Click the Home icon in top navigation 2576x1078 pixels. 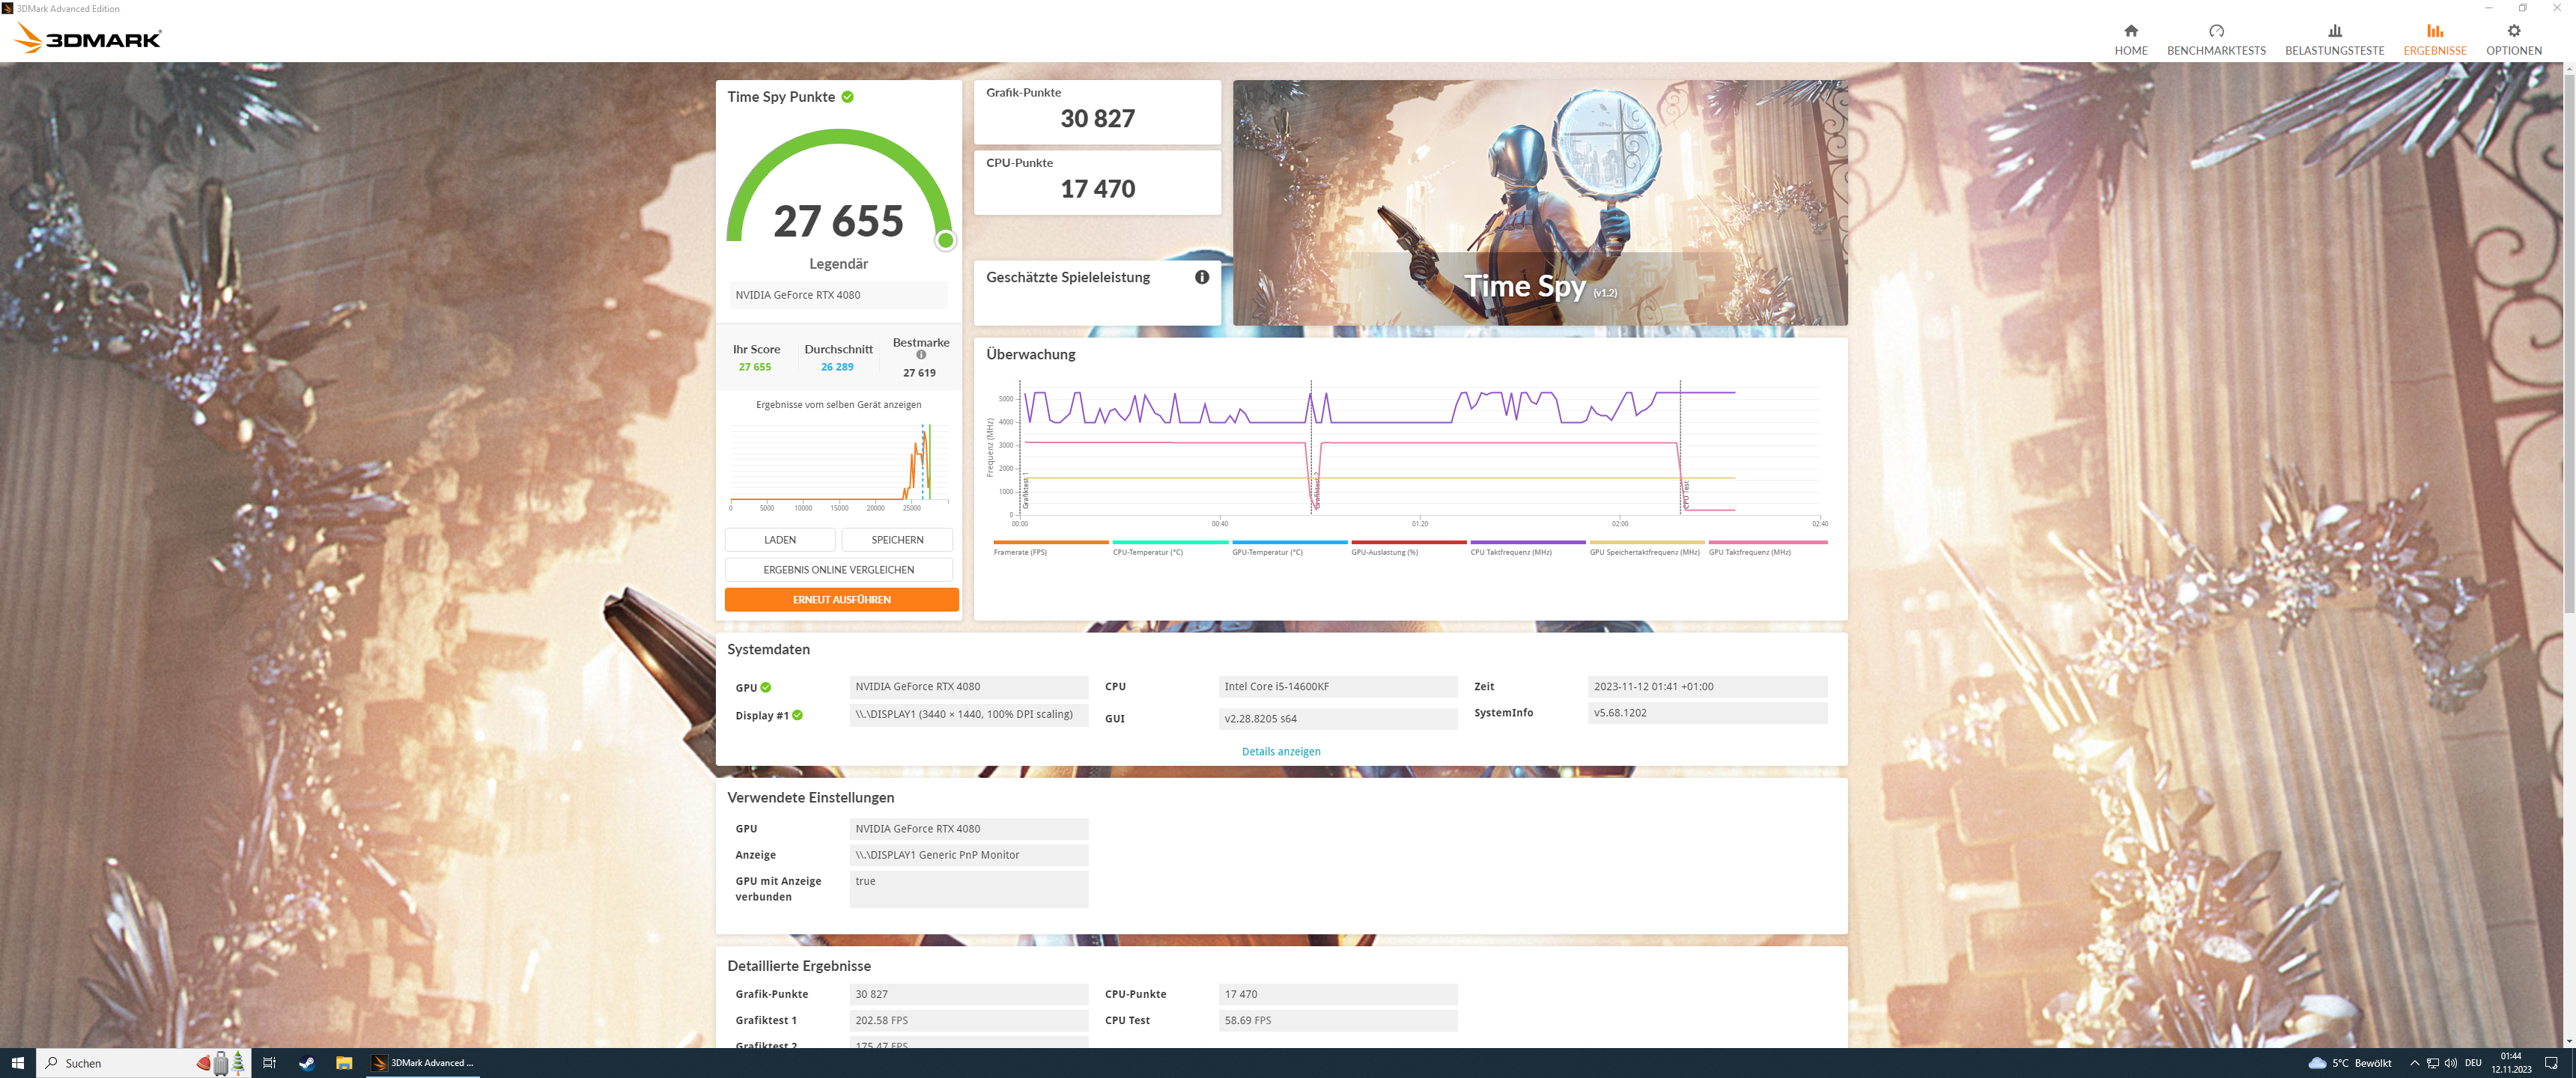(2130, 31)
